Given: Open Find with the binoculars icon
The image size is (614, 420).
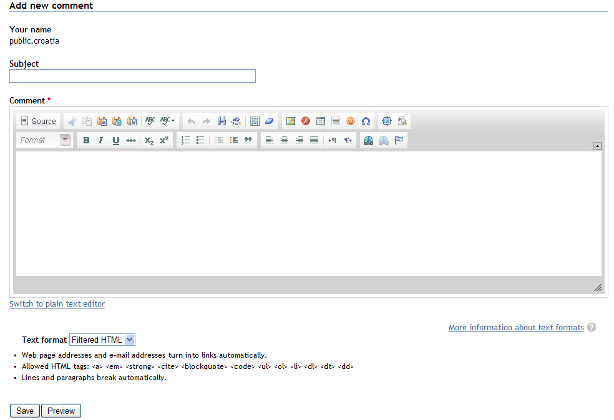Looking at the screenshot, I should (x=222, y=122).
